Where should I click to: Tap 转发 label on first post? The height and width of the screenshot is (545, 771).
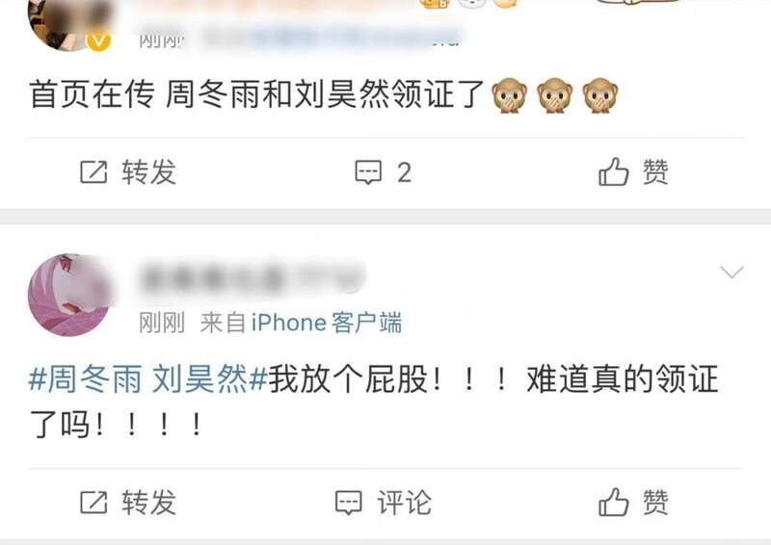tap(149, 172)
